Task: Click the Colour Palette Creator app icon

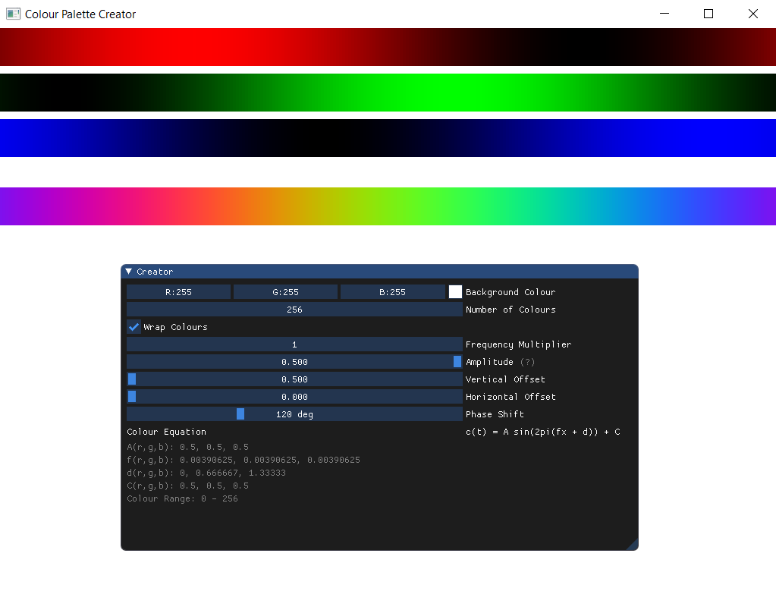Action: 14,14
